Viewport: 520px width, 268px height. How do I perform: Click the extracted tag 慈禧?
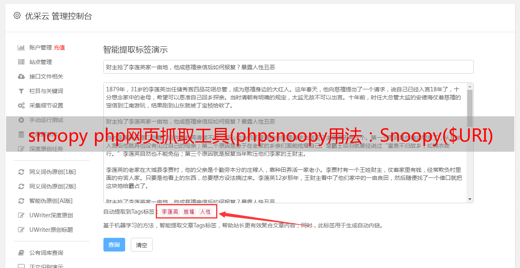coord(189,212)
